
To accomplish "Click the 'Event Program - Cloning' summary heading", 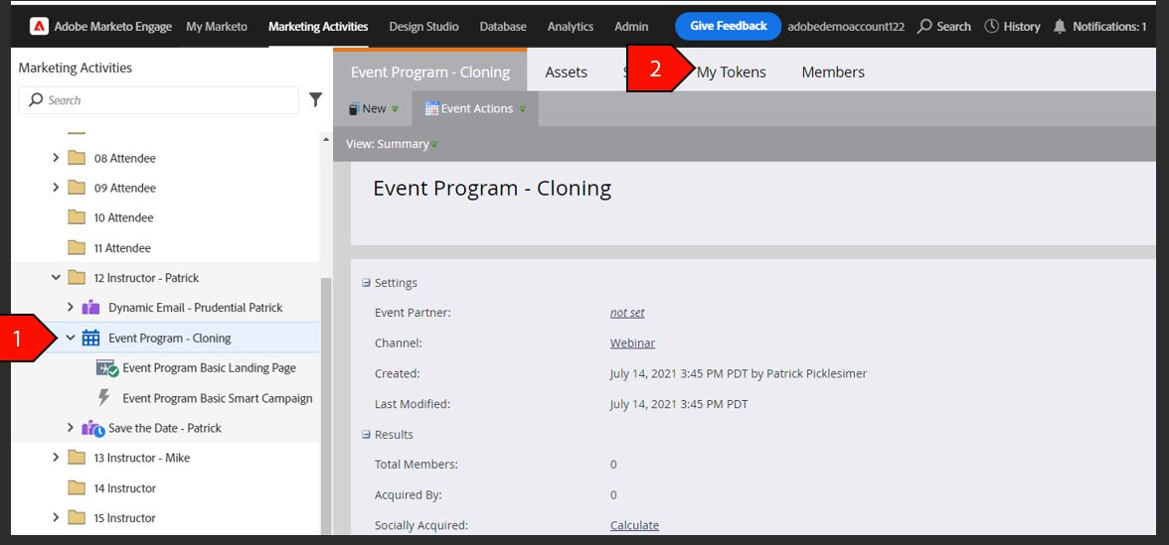I will tap(492, 189).
